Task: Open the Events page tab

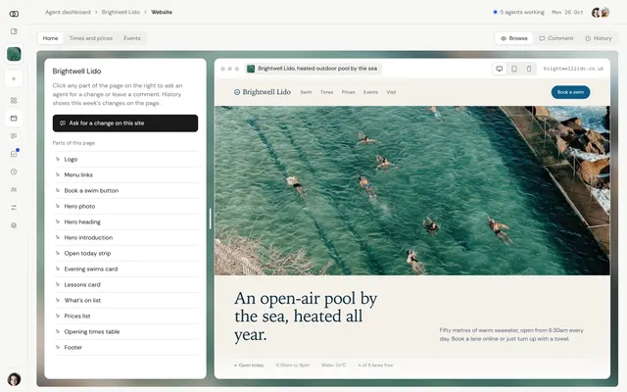Action: click(x=132, y=38)
